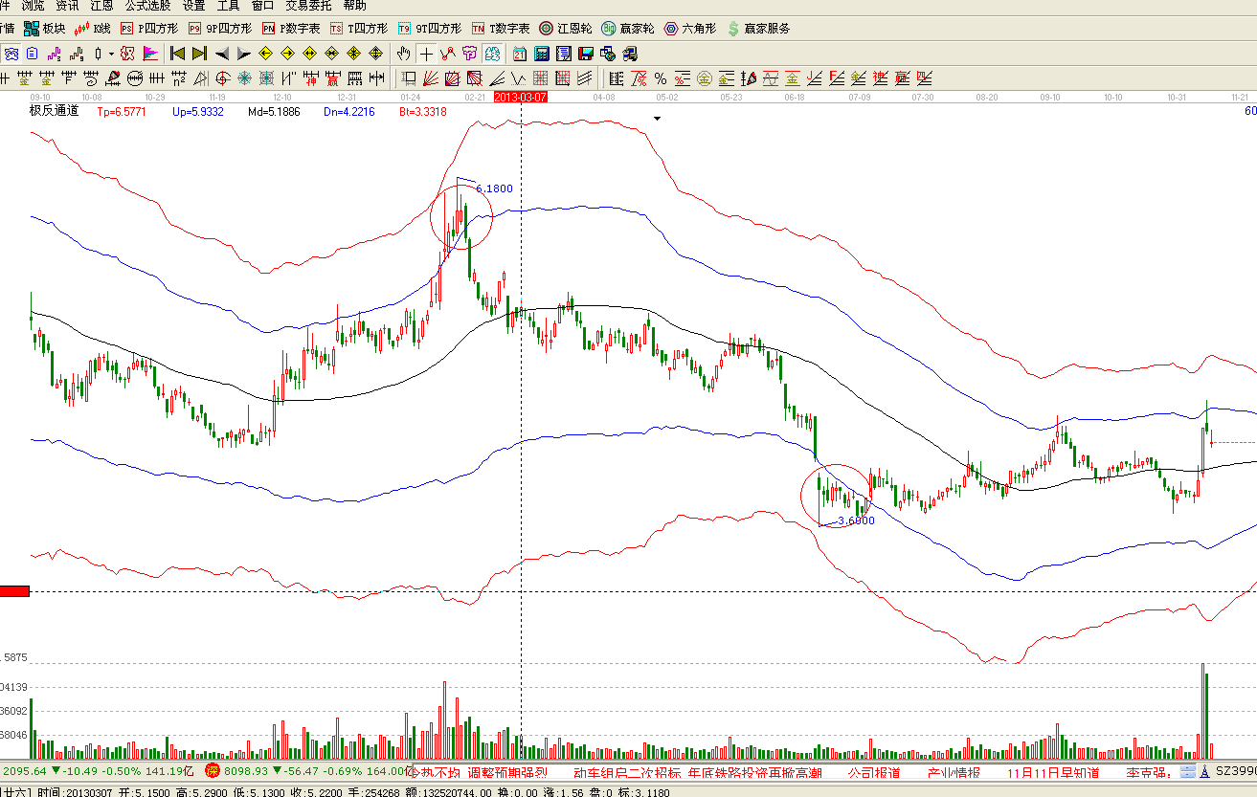The height and width of the screenshot is (797, 1257).
Task: Select the percent (%) drawing tool
Action: click(x=660, y=78)
